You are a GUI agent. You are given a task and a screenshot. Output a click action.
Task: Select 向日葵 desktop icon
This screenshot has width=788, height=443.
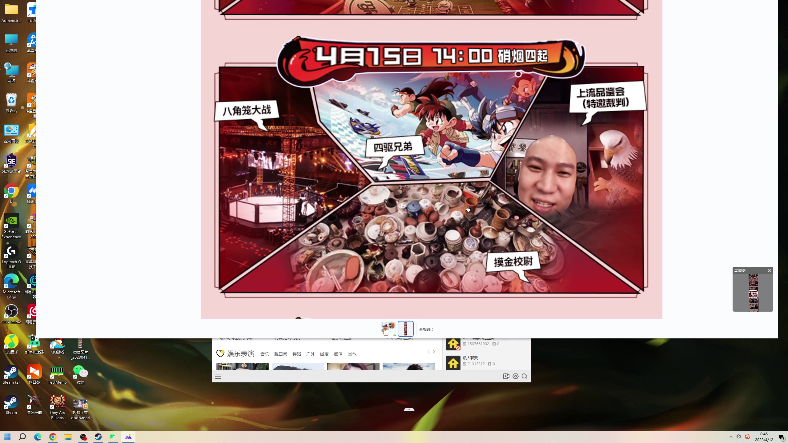pos(34,375)
